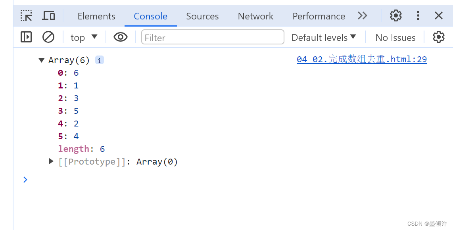Screen dimensions: 453x230
Task: Clear the console output
Action: tap(48, 37)
